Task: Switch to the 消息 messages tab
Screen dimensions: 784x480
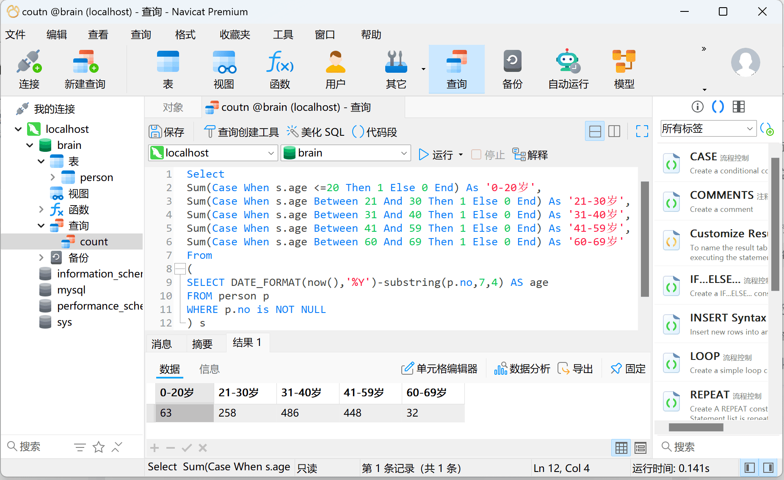Action: click(162, 344)
